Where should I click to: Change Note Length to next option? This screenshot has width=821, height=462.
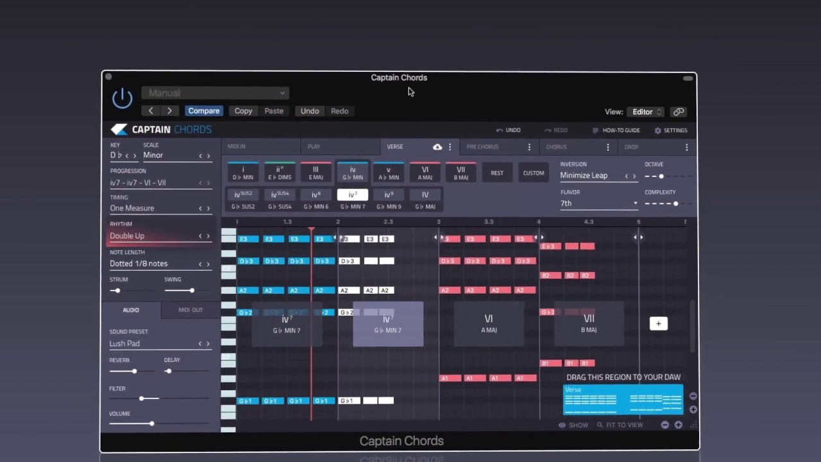(208, 264)
